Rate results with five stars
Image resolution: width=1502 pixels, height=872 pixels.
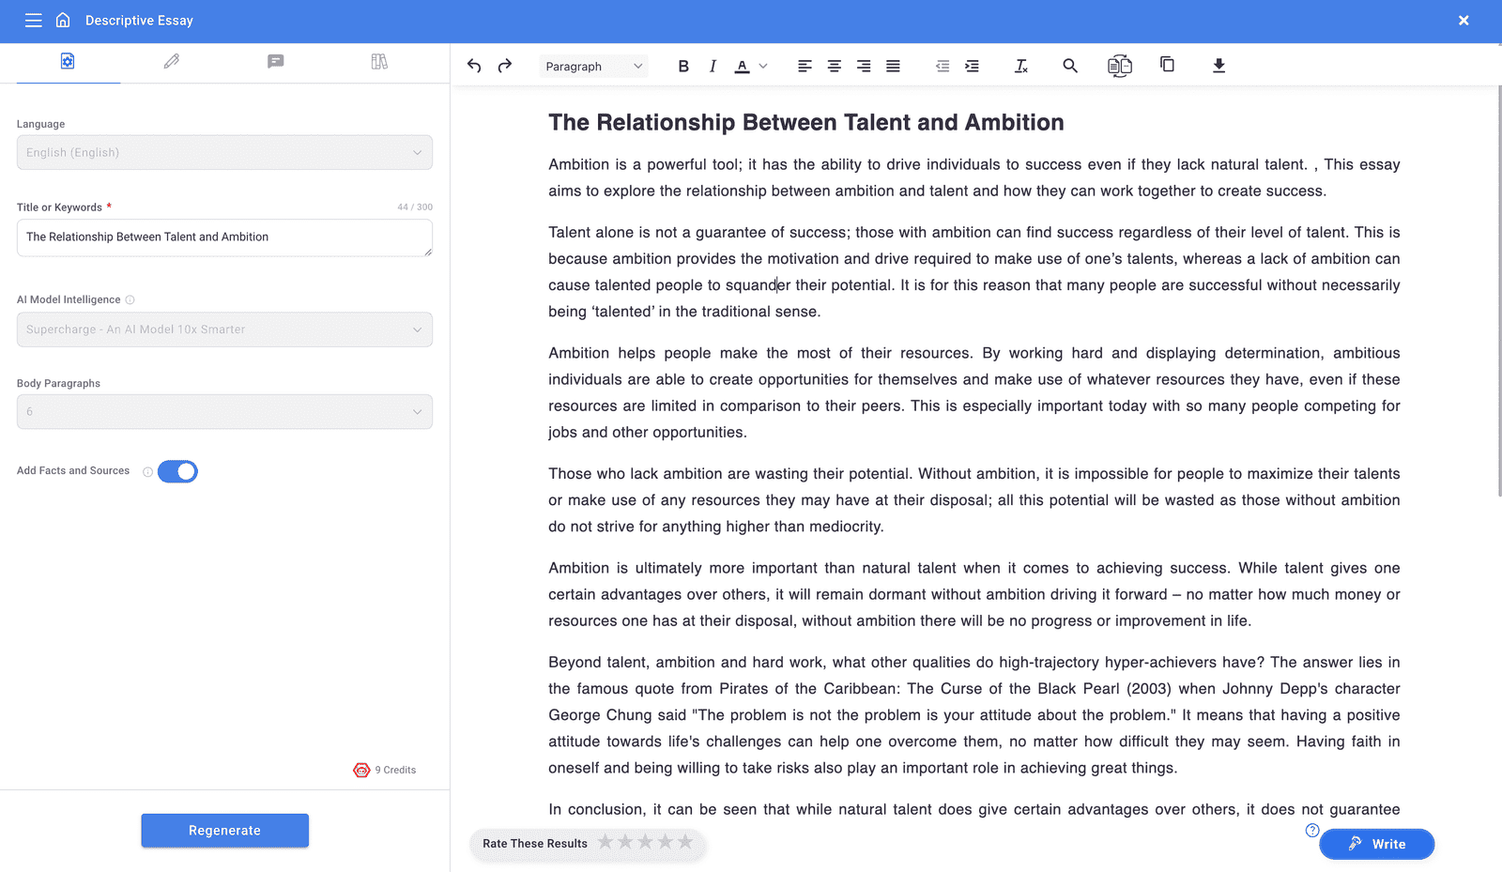point(685,842)
